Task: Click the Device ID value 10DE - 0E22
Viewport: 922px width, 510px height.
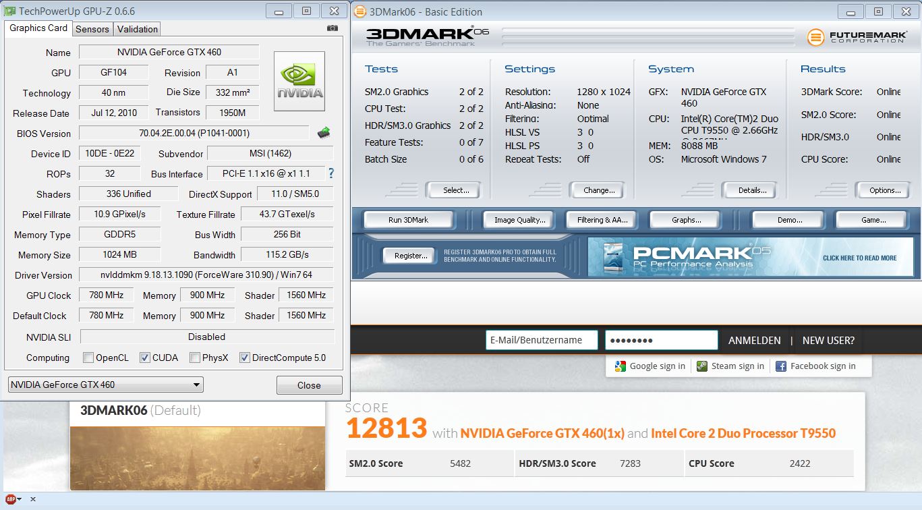Action: 109,153
